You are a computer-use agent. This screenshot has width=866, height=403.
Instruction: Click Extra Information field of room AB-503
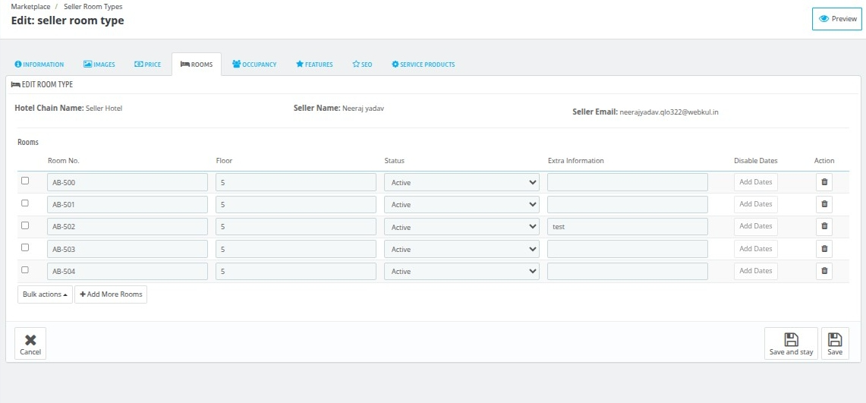(x=628, y=249)
